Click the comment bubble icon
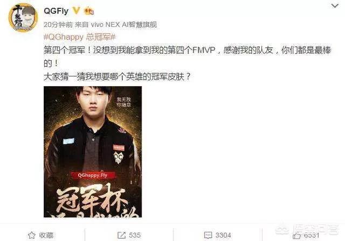345x241 pixels. 208,235
